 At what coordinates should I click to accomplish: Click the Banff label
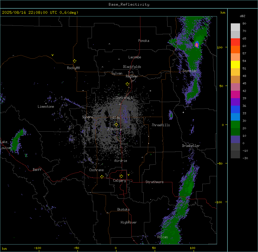point(37,170)
